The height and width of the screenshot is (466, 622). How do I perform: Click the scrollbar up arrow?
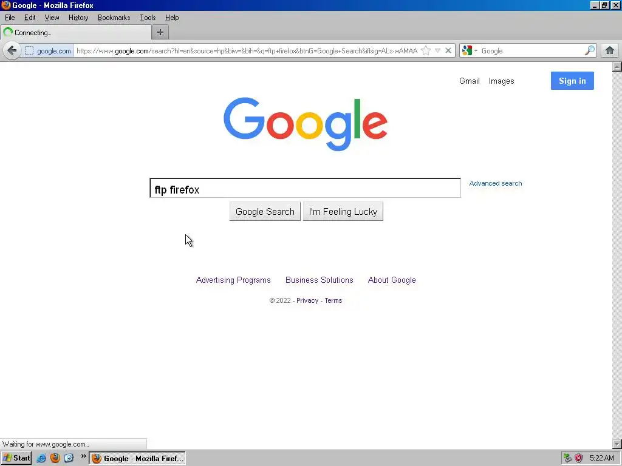tap(617, 67)
